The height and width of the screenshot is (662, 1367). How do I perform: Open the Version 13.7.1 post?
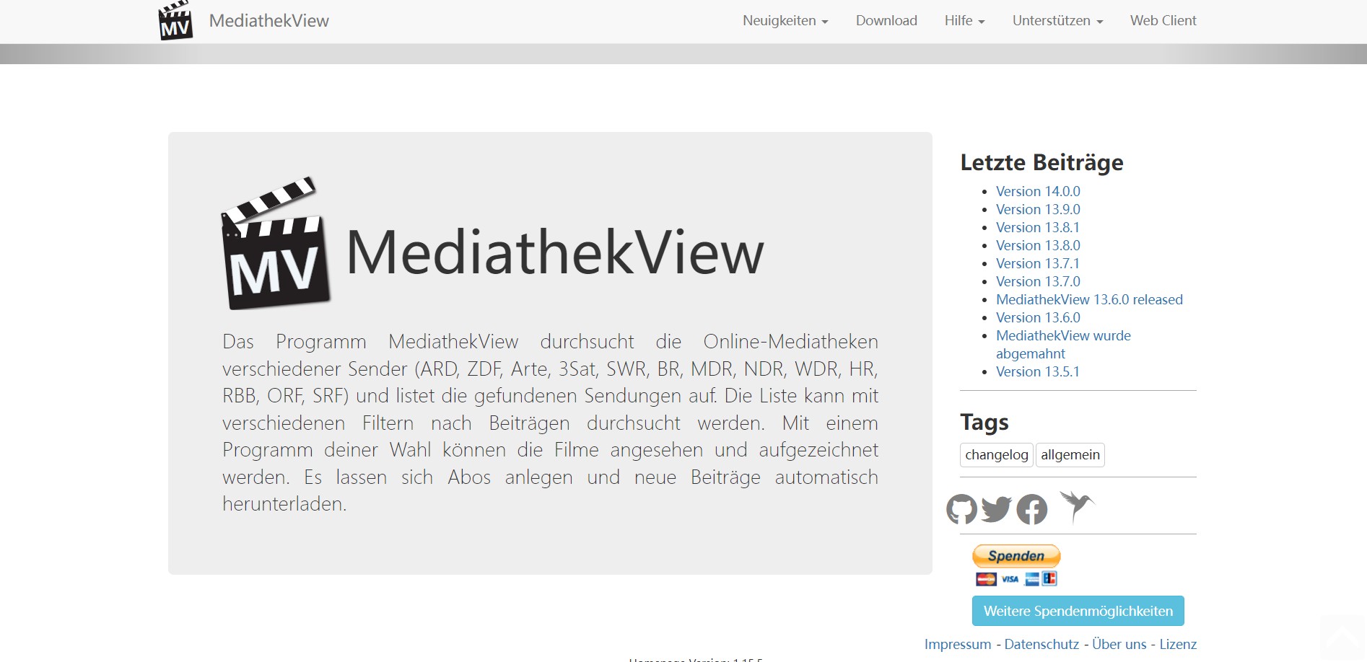[1038, 263]
